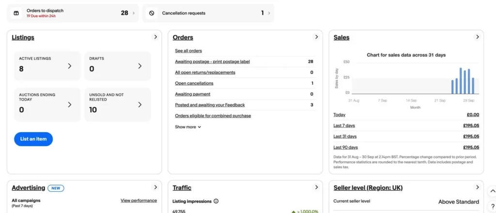Click the Last 7 days sales link

344,125
